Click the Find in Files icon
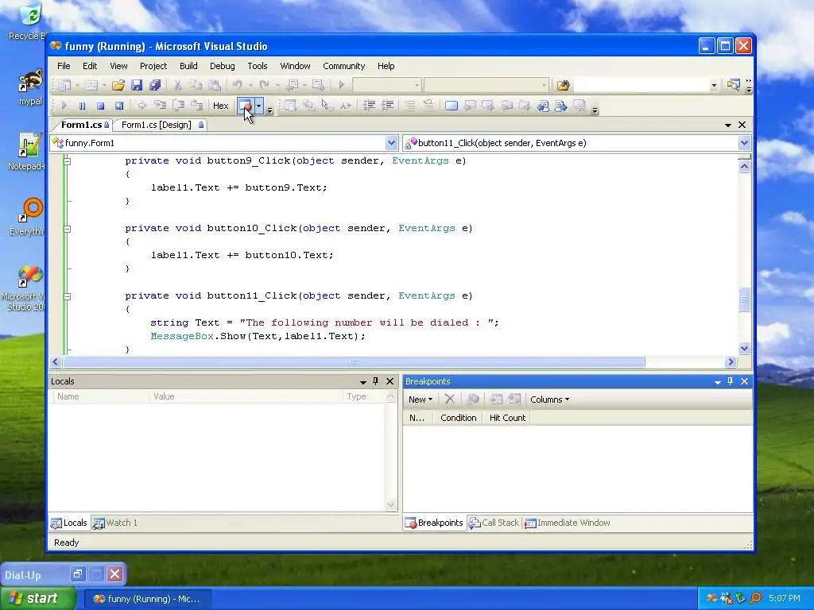The image size is (814, 610). [x=564, y=85]
